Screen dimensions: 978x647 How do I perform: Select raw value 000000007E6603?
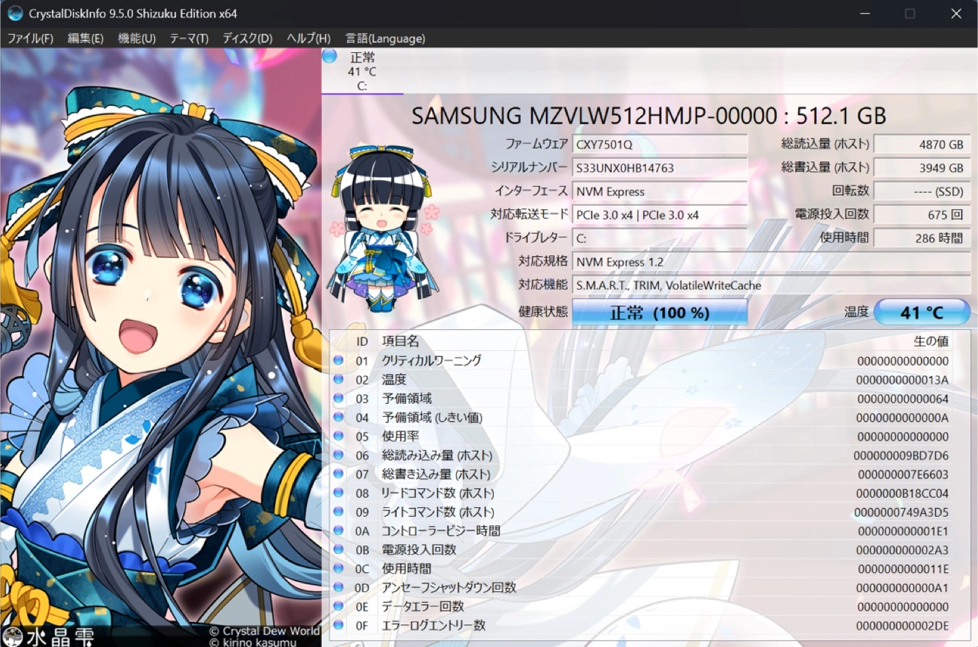point(903,475)
